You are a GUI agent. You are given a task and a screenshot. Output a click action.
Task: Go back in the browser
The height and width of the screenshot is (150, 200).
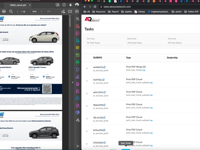(85, 7)
